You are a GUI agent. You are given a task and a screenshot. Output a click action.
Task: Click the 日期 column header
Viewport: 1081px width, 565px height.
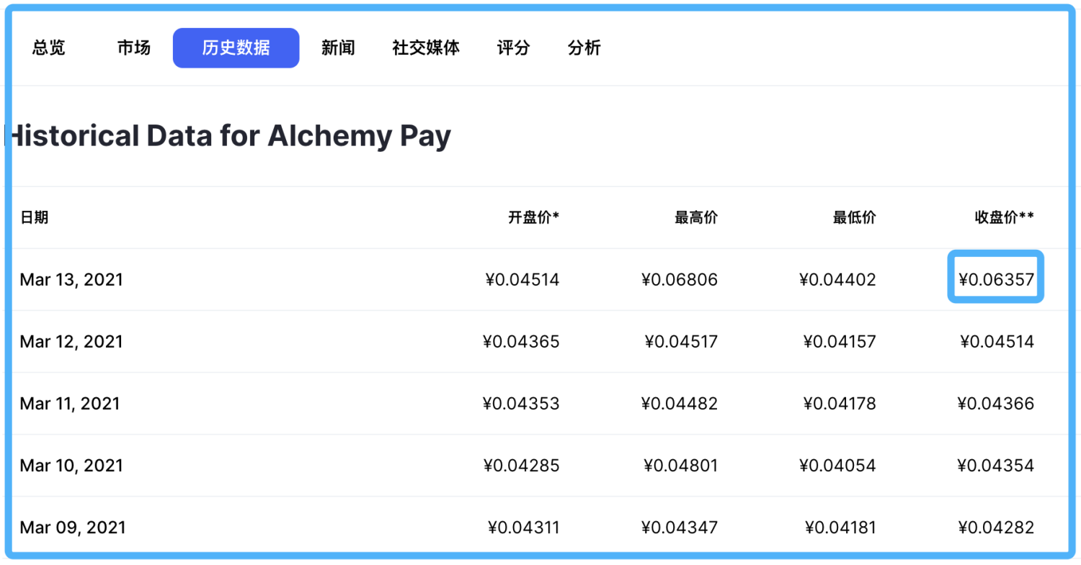[x=35, y=218]
